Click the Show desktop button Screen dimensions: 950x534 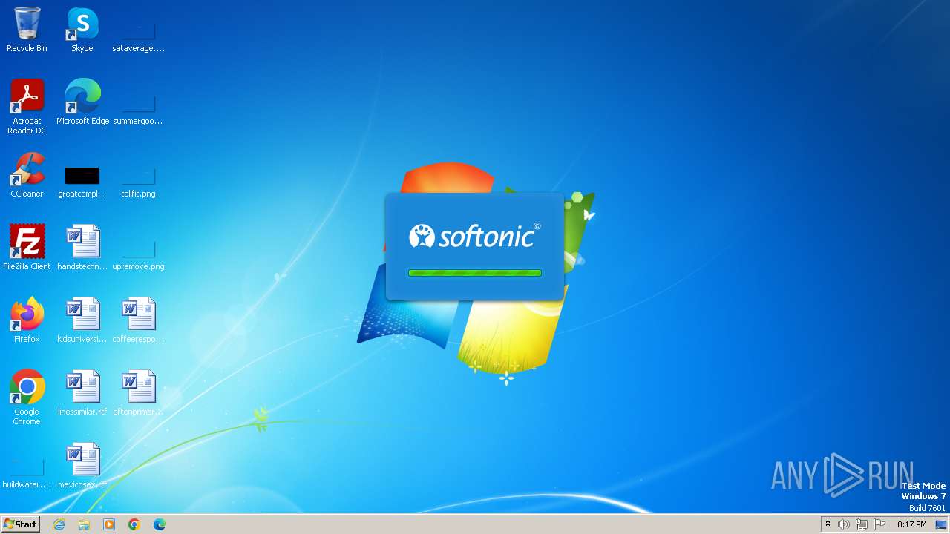942,524
